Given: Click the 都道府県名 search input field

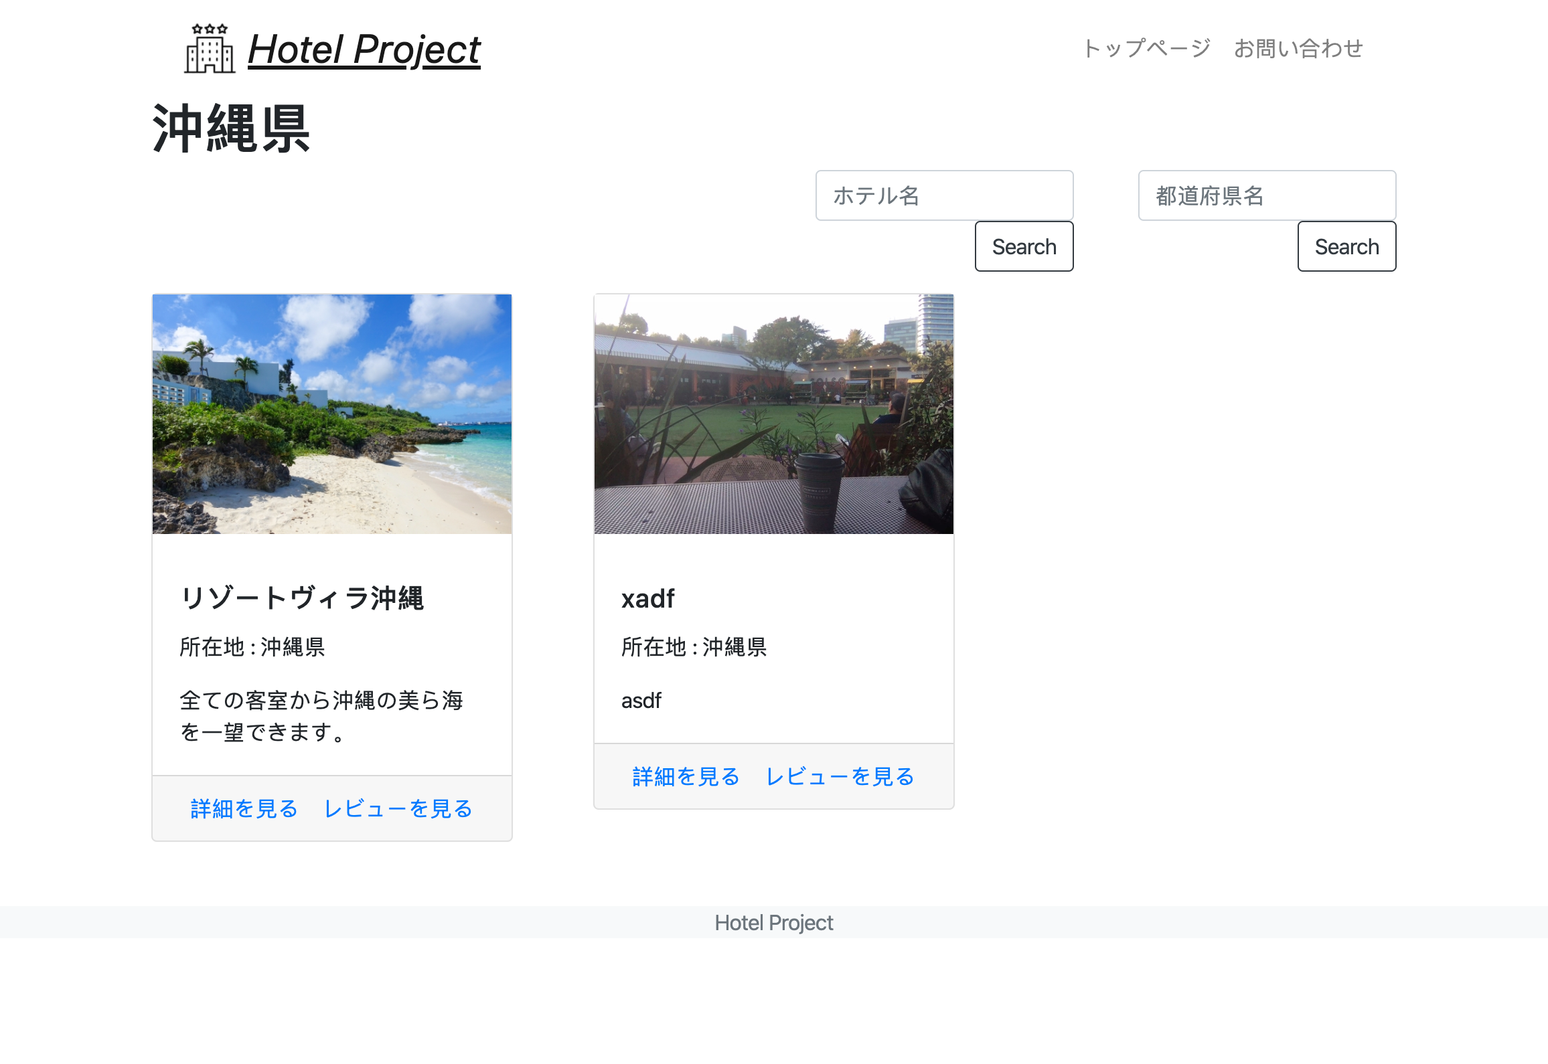Looking at the screenshot, I should pyautogui.click(x=1267, y=195).
